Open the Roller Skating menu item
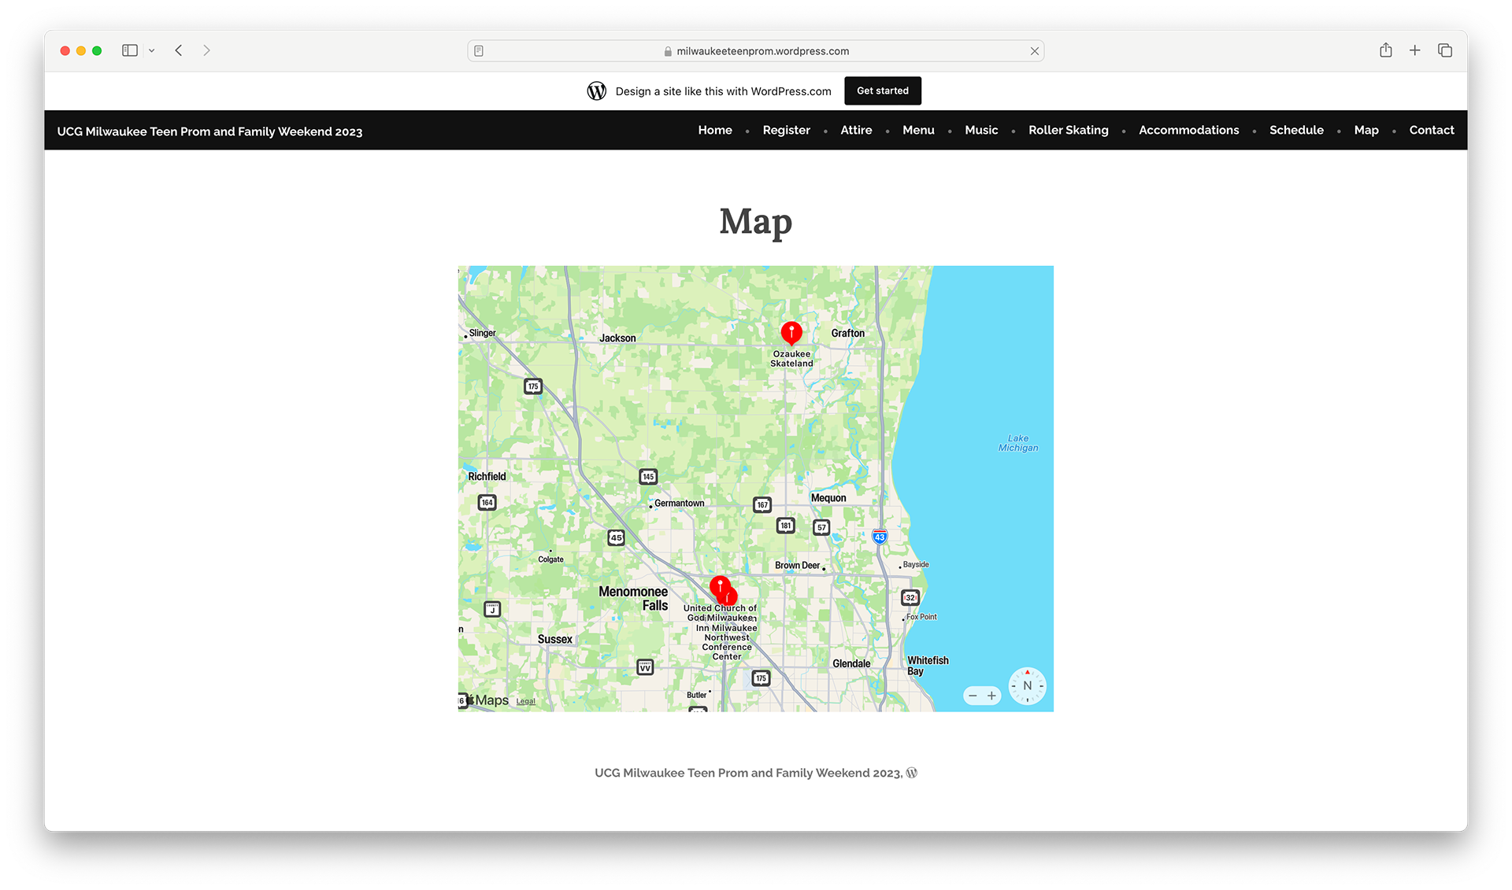This screenshot has width=1512, height=890. tap(1068, 130)
